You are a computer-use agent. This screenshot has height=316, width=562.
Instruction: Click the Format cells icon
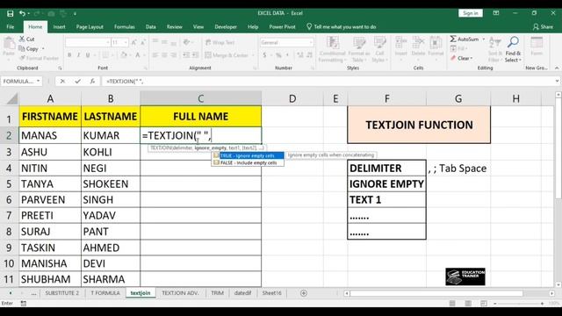436,43
